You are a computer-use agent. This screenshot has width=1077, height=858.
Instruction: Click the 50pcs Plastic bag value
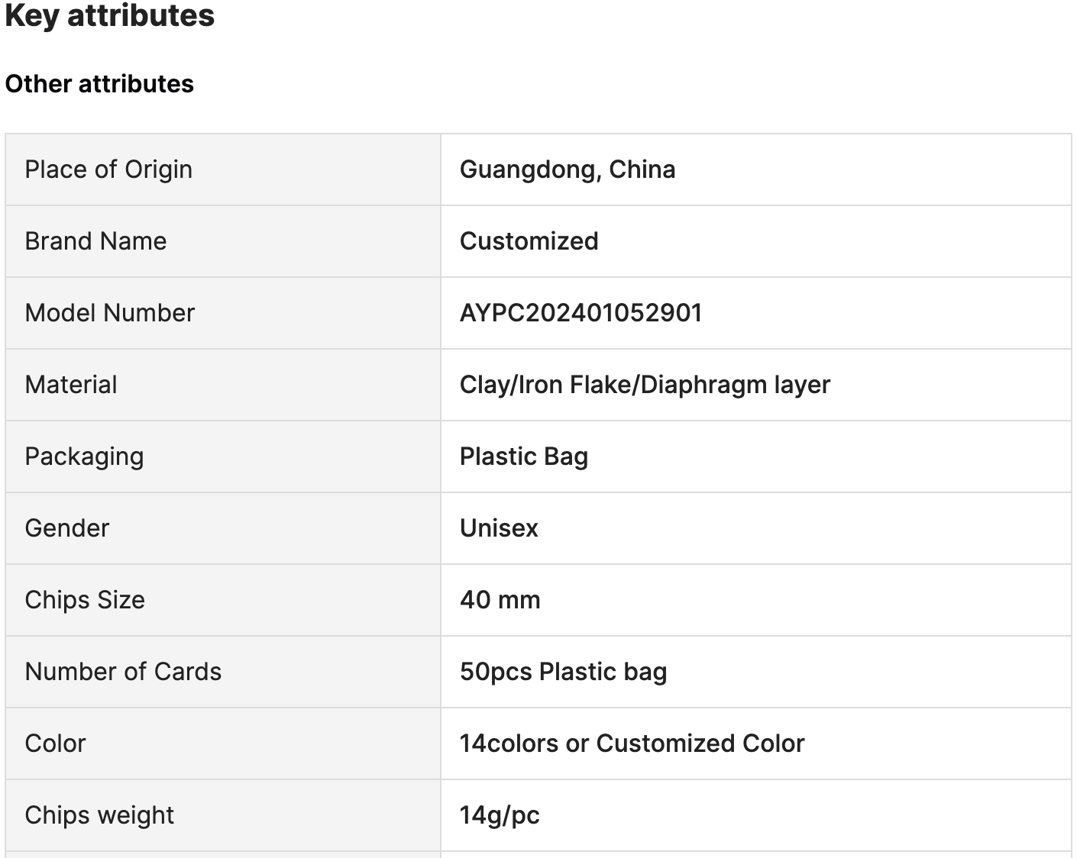coord(563,672)
